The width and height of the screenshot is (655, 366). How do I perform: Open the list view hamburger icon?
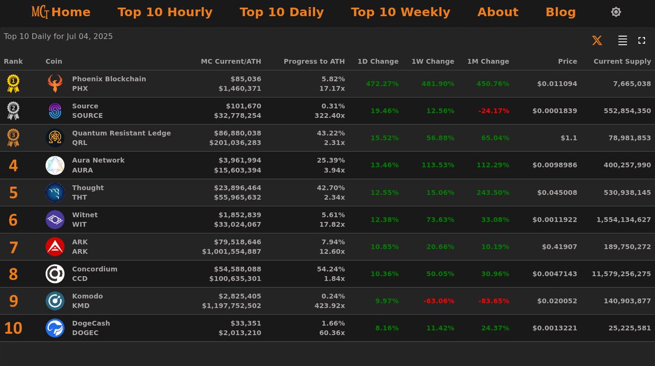point(622,40)
